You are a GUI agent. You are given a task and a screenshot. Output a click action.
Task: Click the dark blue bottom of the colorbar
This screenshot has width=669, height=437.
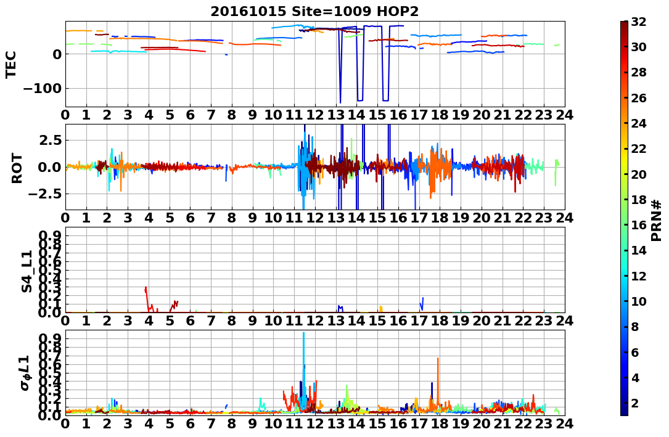tap(624, 411)
